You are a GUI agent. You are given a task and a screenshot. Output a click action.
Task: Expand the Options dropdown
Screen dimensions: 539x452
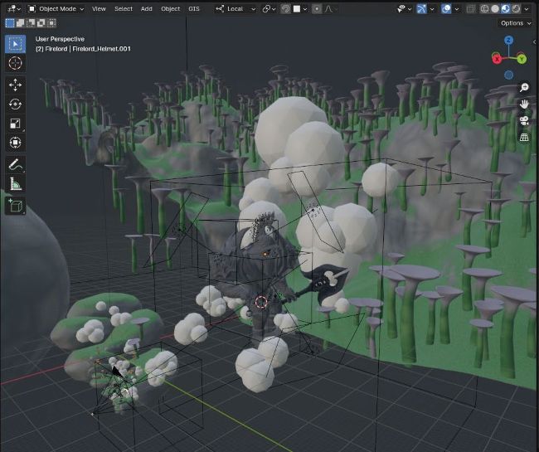pyautogui.click(x=514, y=23)
